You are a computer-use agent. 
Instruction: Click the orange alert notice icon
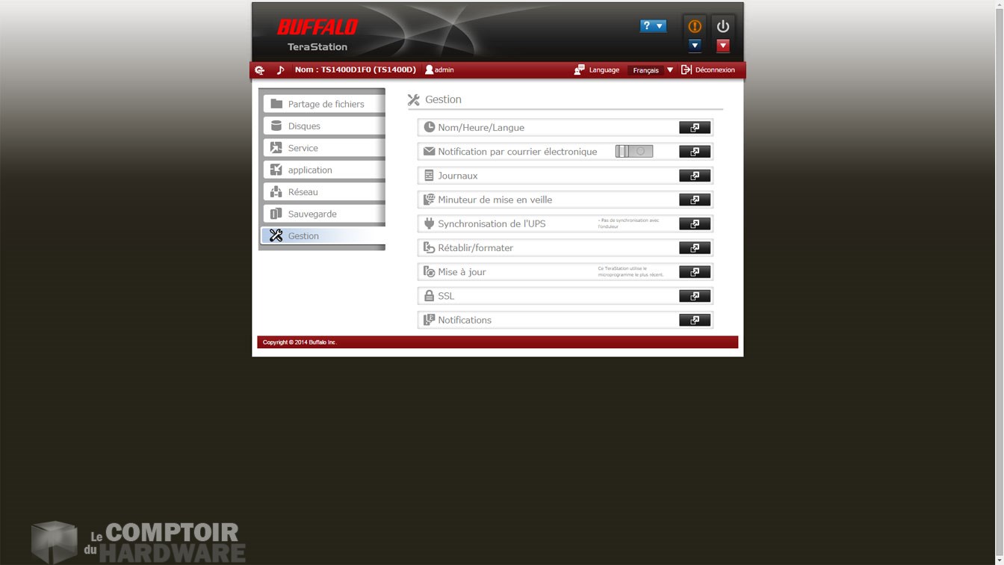pyautogui.click(x=694, y=26)
